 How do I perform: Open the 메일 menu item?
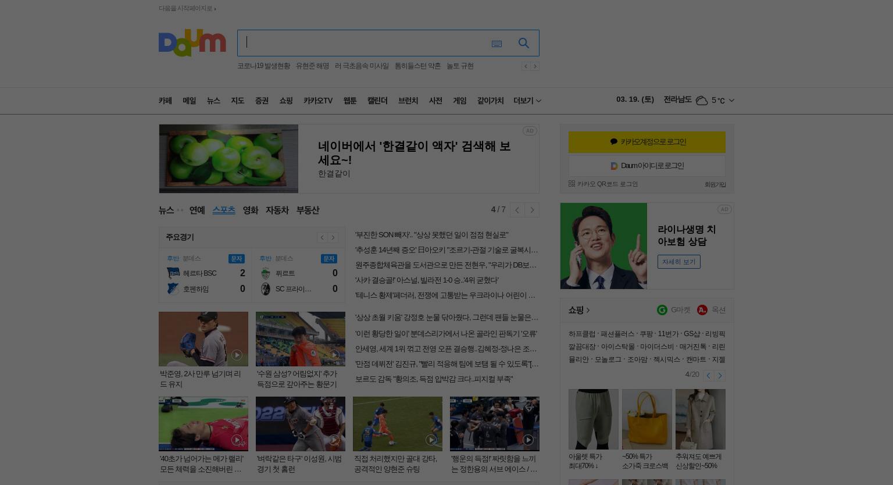coord(189,101)
